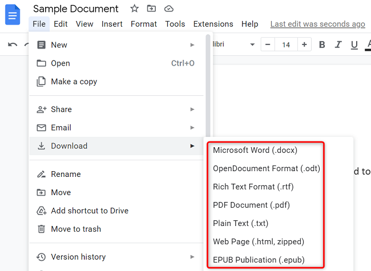Toggle underline formatting

354,45
